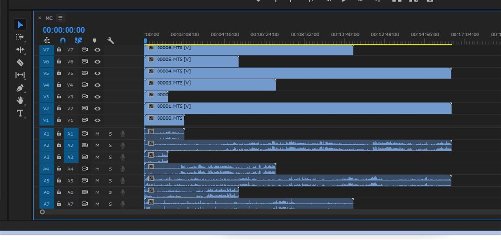Click ruler at 00:08:32:00
This screenshot has width=501, height=240.
click(305, 35)
